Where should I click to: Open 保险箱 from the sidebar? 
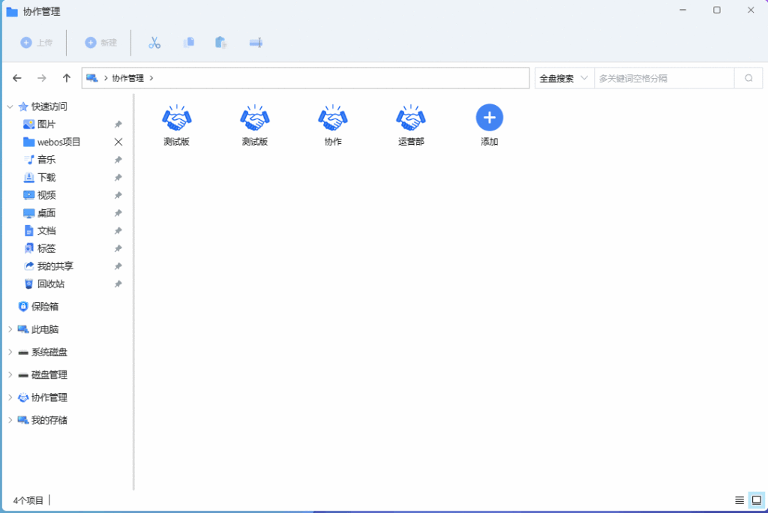coord(44,306)
